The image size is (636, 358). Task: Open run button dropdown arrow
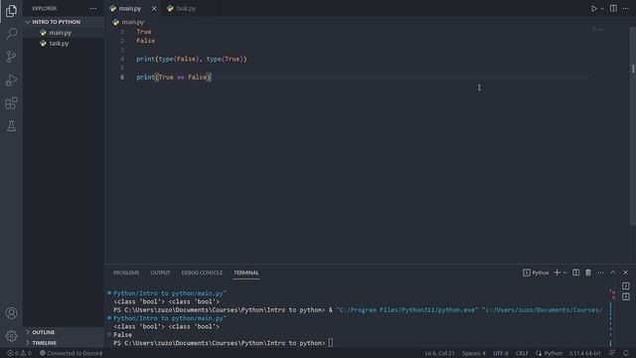pyautogui.click(x=602, y=9)
